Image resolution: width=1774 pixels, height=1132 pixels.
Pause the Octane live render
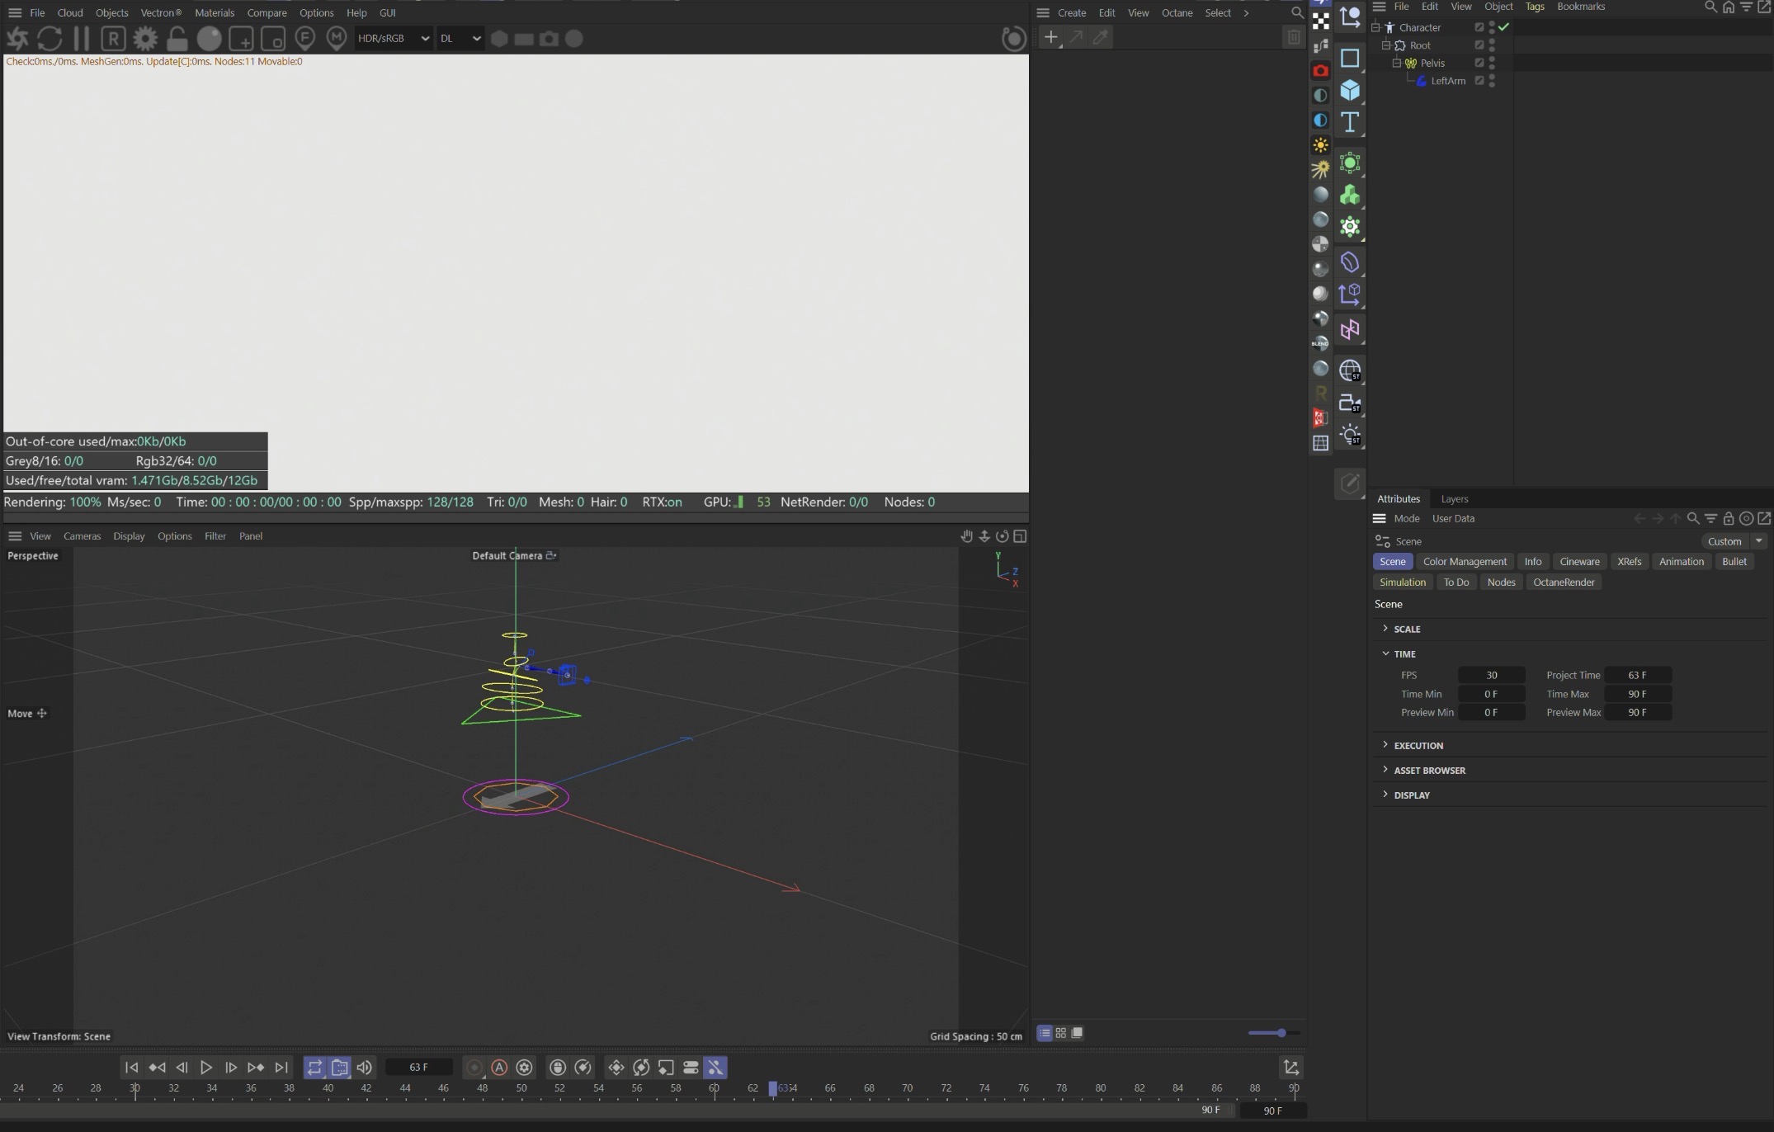tap(81, 38)
